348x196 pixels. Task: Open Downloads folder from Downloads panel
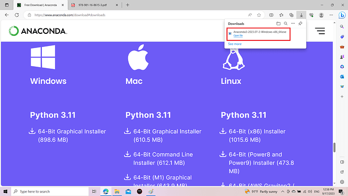(x=278, y=23)
